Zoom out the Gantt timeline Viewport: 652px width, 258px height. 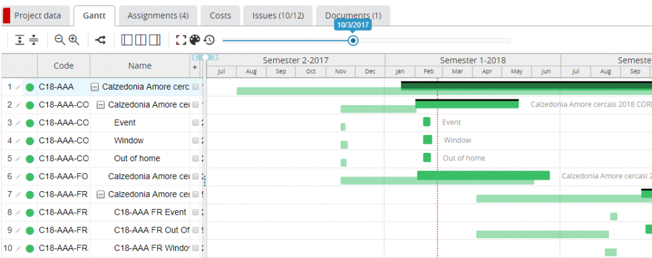tap(60, 40)
